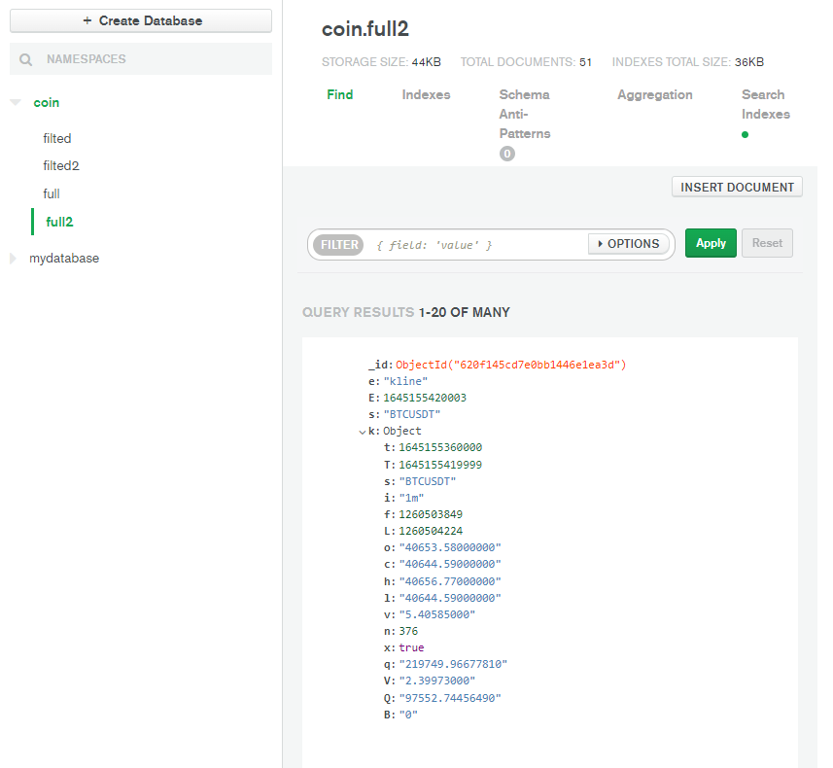Click the i: "1m" value
This screenshot has width=833, height=768.
point(411,498)
